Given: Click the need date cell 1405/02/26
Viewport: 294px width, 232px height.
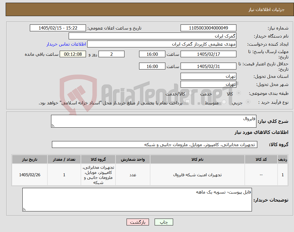Looking at the screenshot, I should click(x=30, y=175).
